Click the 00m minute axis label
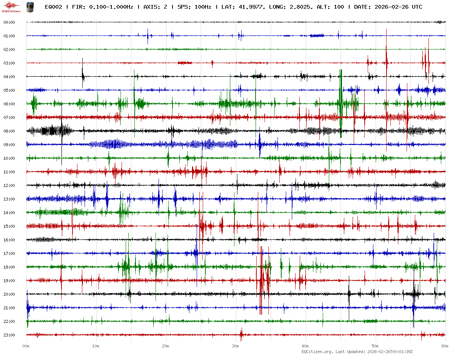Viewport: 453px width, 355px height. click(x=26, y=346)
